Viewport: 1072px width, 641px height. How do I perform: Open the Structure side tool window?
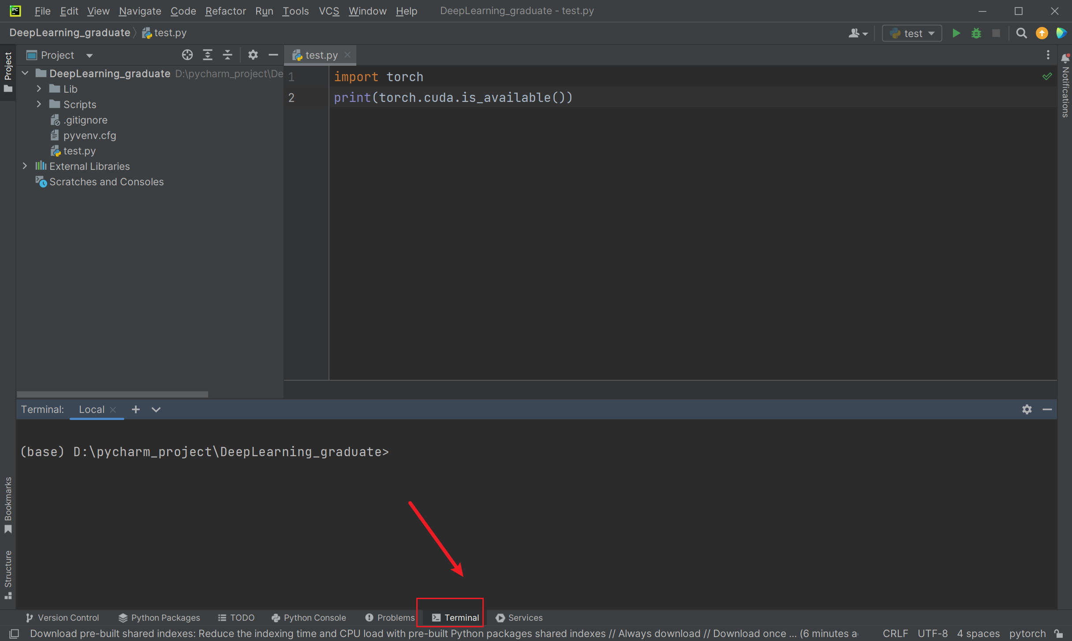pyautogui.click(x=8, y=575)
